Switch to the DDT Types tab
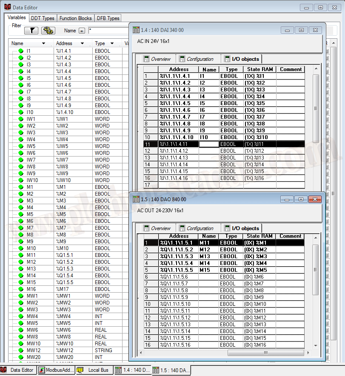345x376 pixels. (43, 18)
